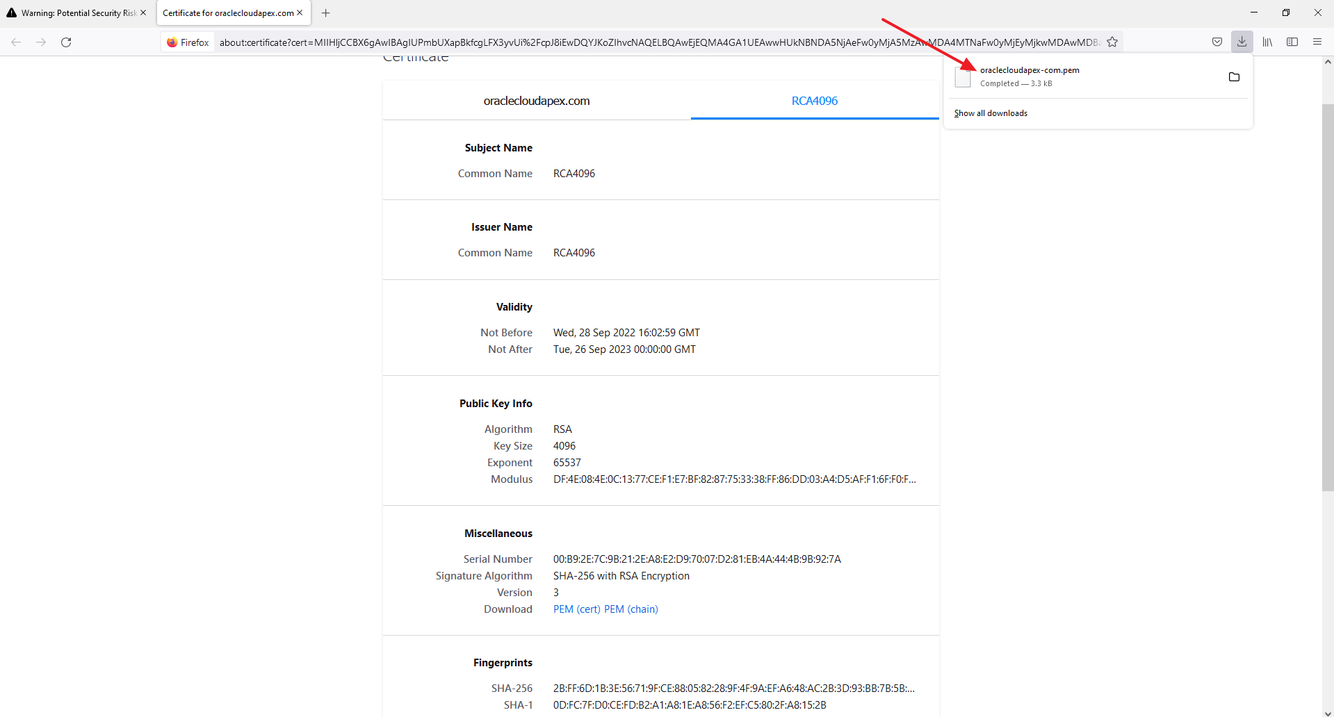Bookmark this page with the star icon
Screen dimensions: 1334x717
click(x=1112, y=42)
